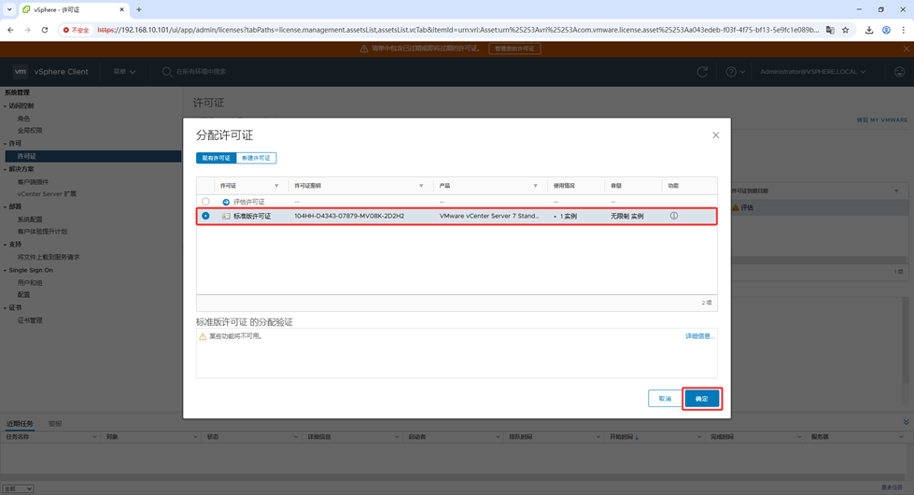Viewport: 914px width, 495px height.
Task: Bookmark this page with the star icon
Action: click(846, 30)
